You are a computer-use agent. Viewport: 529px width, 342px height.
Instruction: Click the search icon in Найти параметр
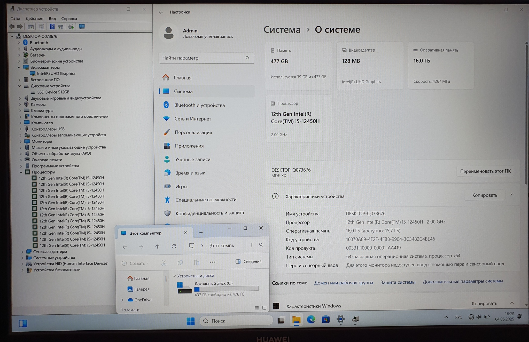pyautogui.click(x=247, y=58)
